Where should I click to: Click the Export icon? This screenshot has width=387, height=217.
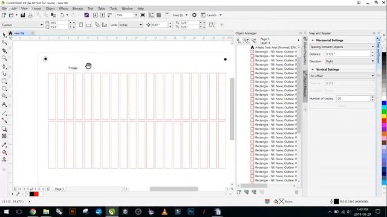(x=103, y=15)
